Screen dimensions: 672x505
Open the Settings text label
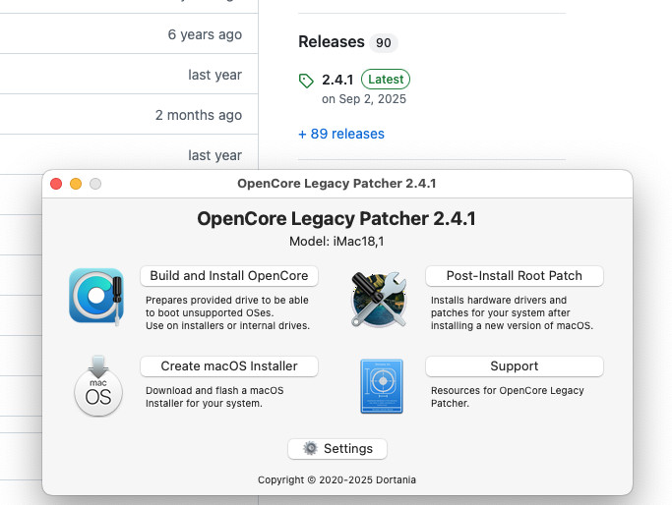348,448
